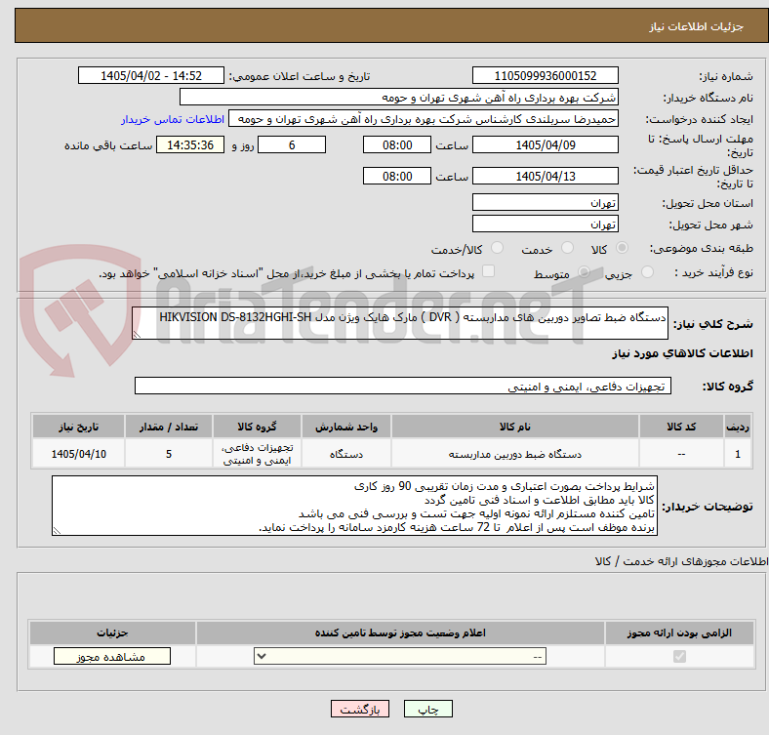Click the price validity date 1405/04/13
This screenshot has width=769, height=735.
[545, 176]
